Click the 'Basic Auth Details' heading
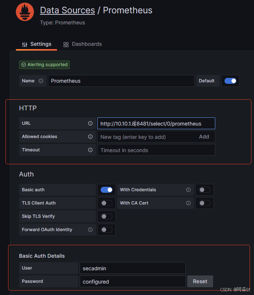Image resolution: width=254 pixels, height=295 pixels. (x=42, y=256)
